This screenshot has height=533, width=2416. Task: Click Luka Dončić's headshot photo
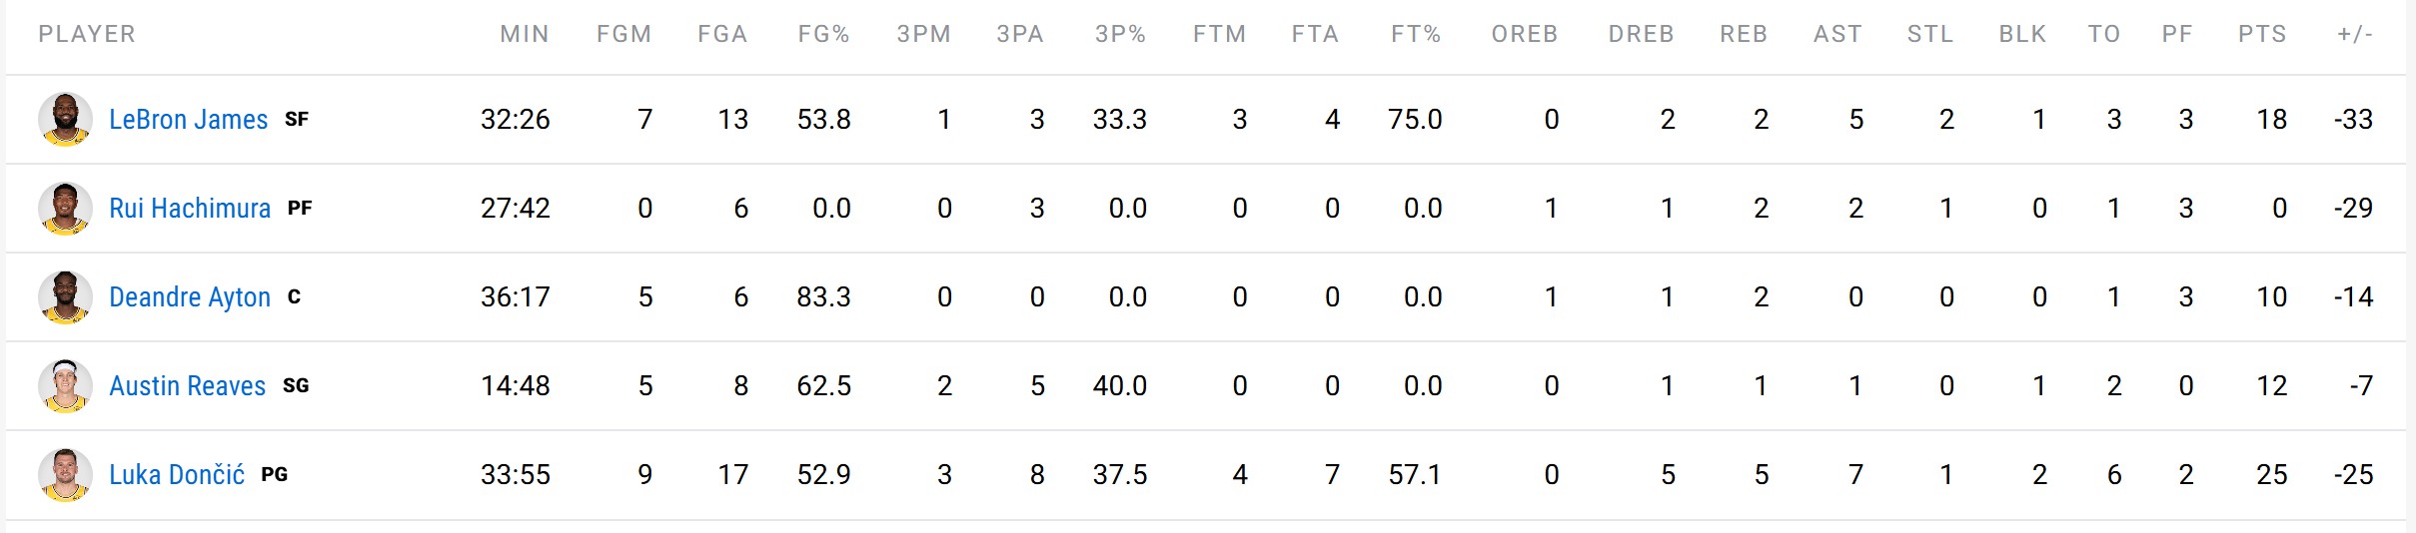coord(65,474)
